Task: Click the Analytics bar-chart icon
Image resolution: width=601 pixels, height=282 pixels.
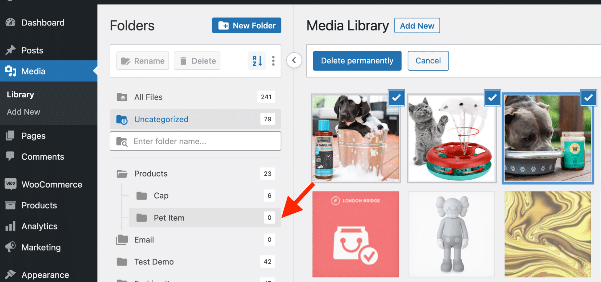Action: tap(10, 226)
